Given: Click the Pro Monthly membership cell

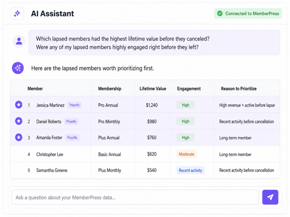Looking at the screenshot, I should [x=109, y=121].
